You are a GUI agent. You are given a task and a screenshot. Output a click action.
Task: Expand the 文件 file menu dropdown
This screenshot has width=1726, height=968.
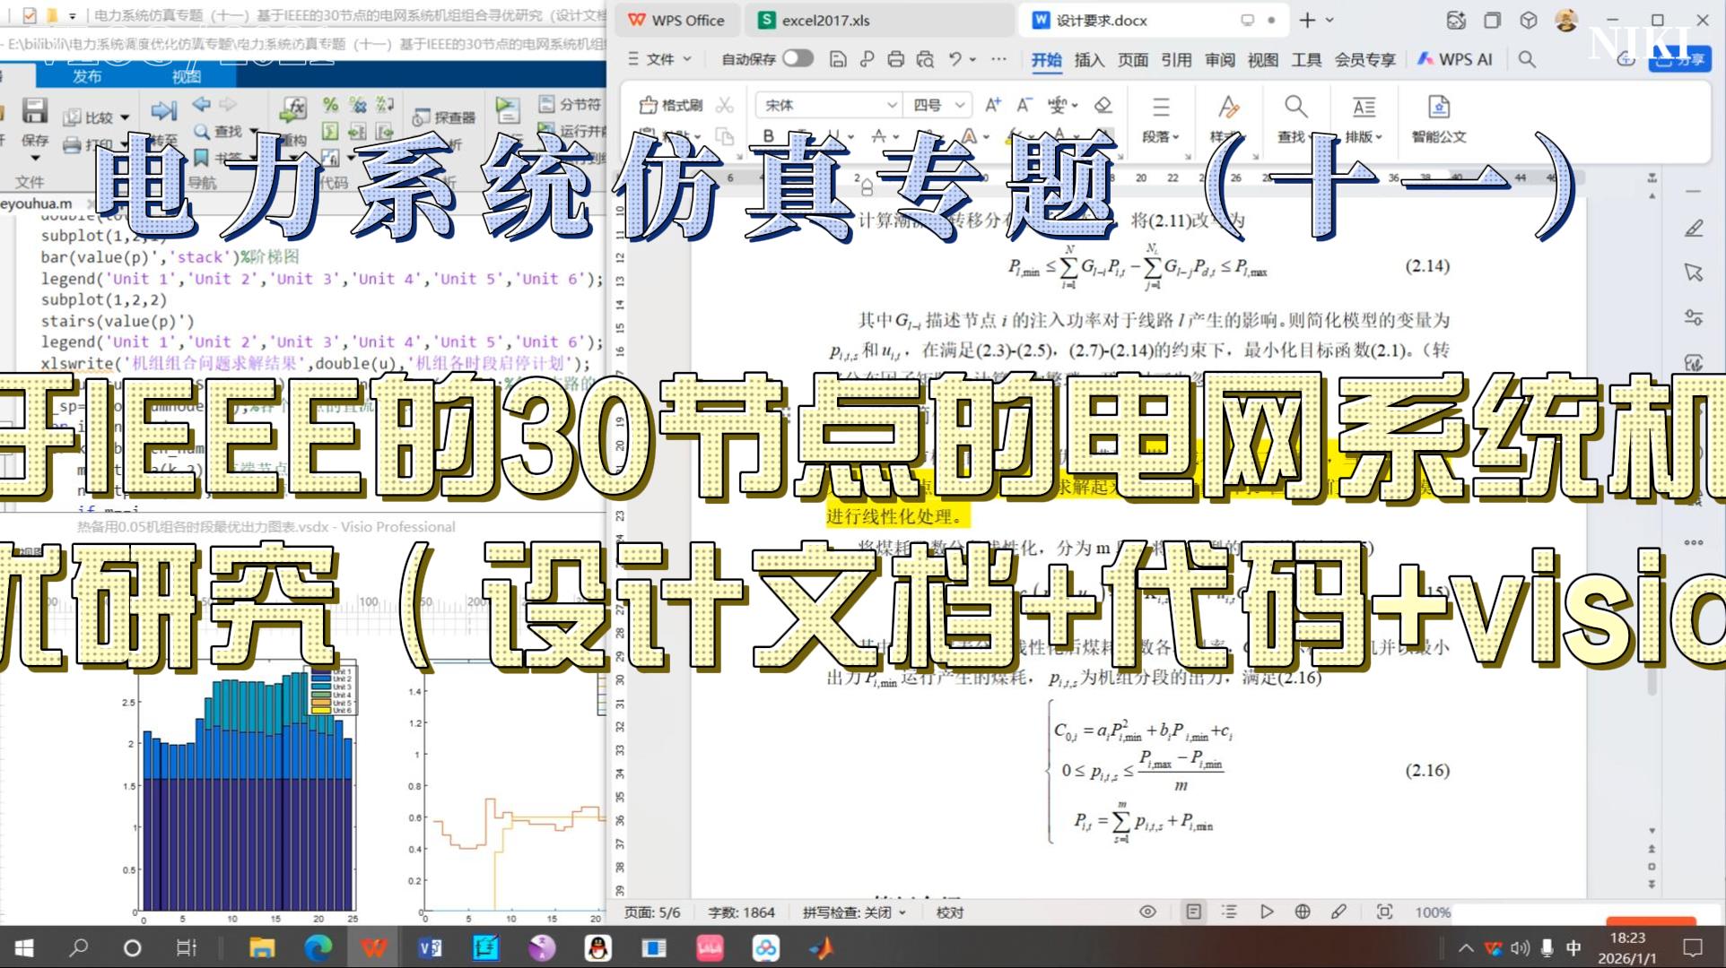click(661, 59)
